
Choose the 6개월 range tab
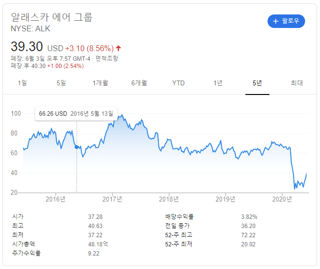139,83
